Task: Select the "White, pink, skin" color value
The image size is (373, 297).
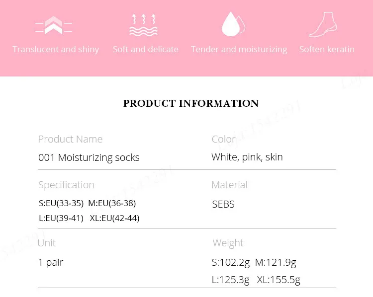Action: [x=247, y=157]
